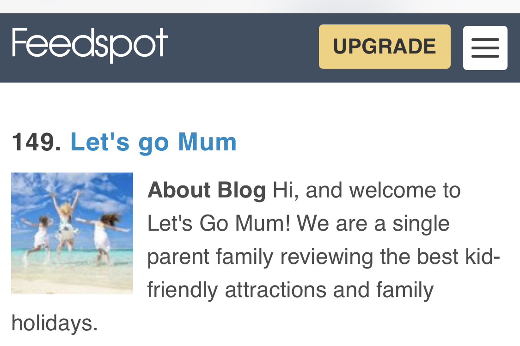Click the UPGRADE button
This screenshot has width=520, height=346.
click(384, 47)
